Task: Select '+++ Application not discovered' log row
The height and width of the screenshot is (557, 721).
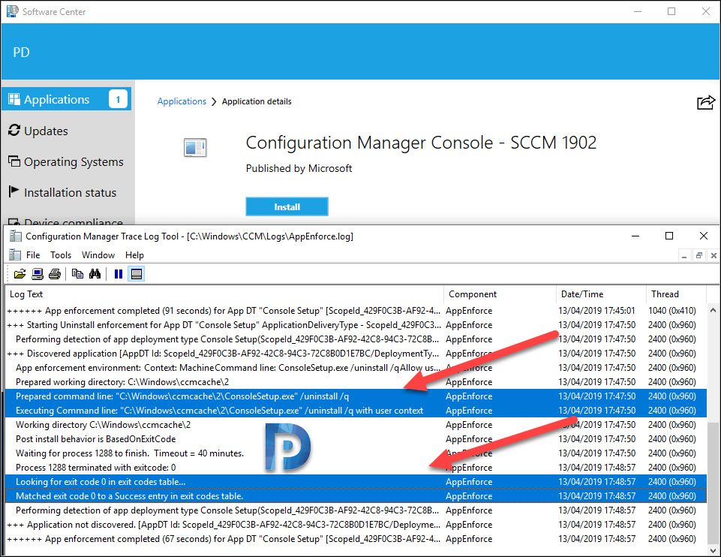Action: [x=356, y=524]
